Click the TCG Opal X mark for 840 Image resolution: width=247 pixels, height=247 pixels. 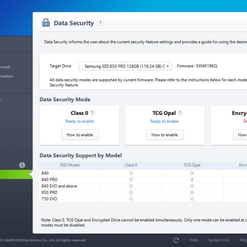click(x=192, y=173)
